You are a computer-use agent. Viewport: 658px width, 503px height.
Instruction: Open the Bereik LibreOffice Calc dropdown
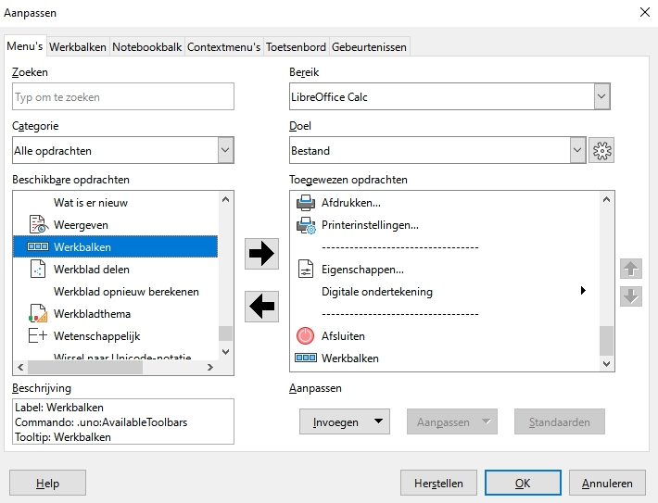coord(601,96)
